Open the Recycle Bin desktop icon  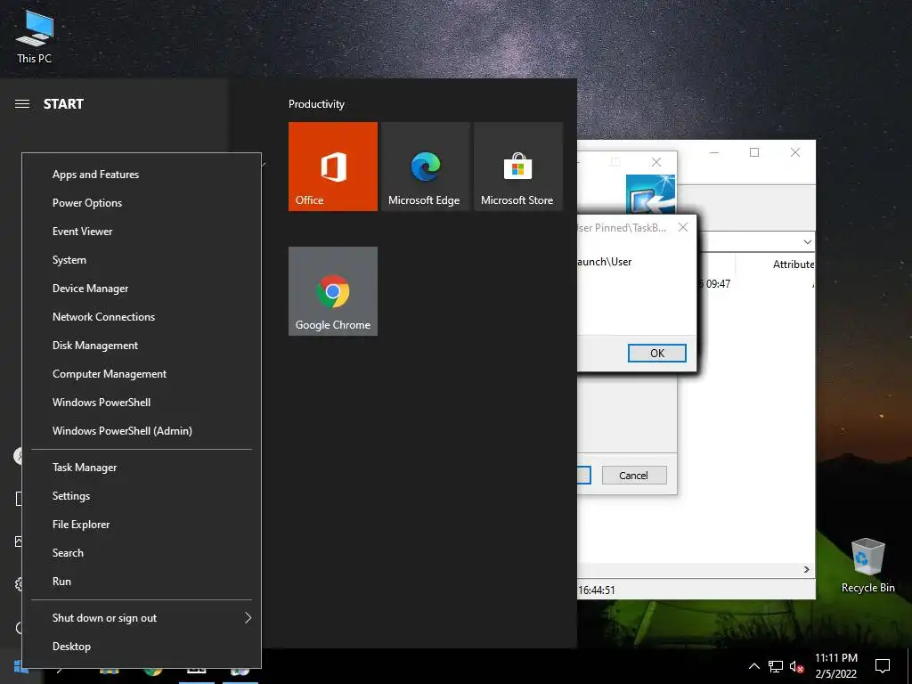[x=867, y=566]
